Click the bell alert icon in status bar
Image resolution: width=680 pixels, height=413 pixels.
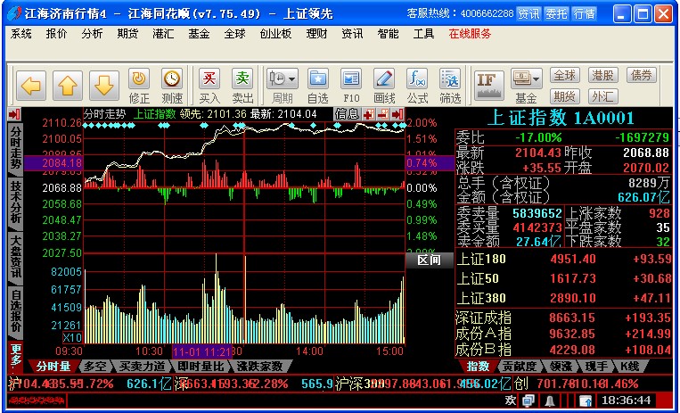pyautogui.click(x=550, y=401)
